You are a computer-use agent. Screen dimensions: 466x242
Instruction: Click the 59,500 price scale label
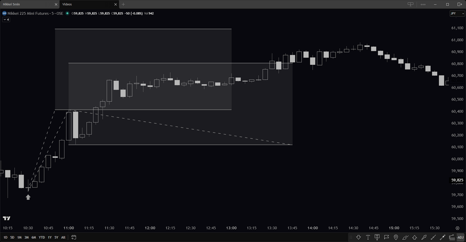click(x=457, y=218)
